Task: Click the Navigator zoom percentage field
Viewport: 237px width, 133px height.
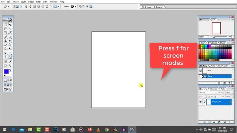Action: pos(203,37)
